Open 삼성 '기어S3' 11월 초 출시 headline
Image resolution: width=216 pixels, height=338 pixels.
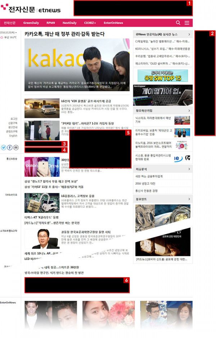click(54, 187)
